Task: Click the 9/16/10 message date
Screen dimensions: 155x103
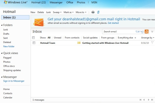Action: pyautogui.click(x=145, y=43)
